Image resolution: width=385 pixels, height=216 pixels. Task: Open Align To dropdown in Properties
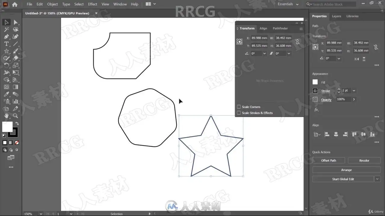[x=317, y=135]
